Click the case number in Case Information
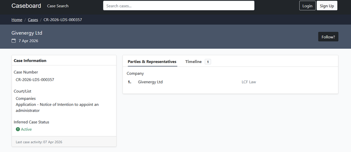 click(x=35, y=80)
